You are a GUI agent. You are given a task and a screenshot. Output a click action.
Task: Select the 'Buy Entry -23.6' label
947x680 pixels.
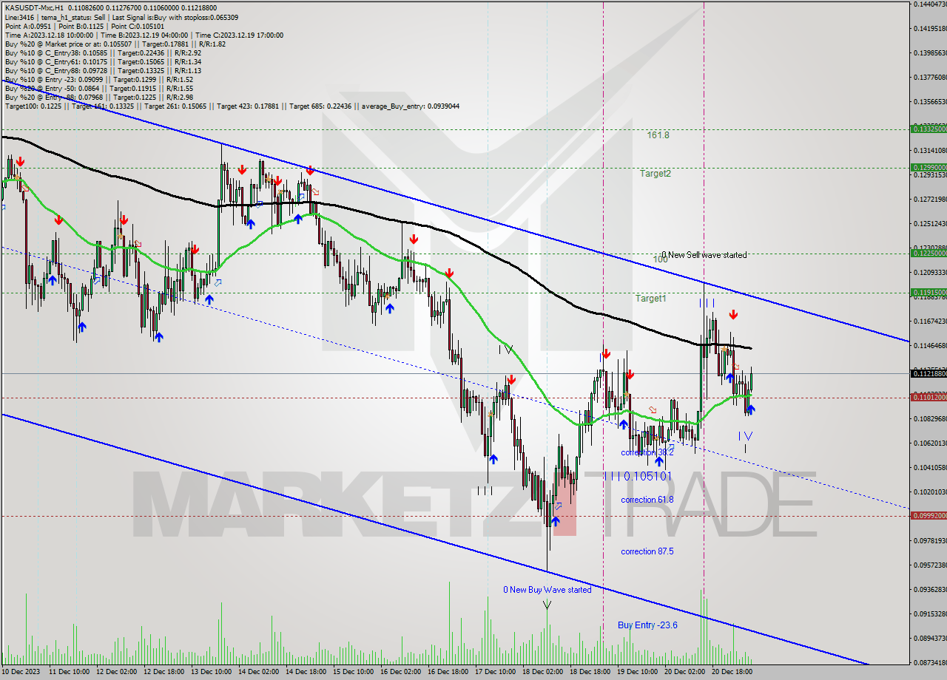tap(648, 625)
